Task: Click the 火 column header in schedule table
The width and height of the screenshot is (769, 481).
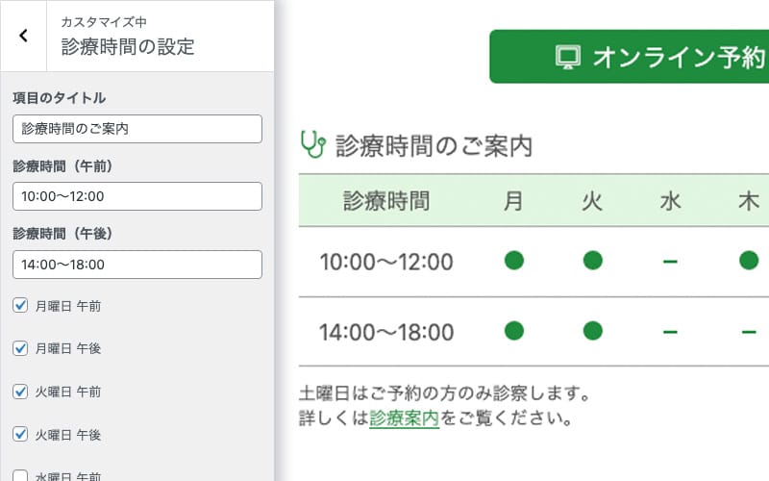Action: point(592,201)
